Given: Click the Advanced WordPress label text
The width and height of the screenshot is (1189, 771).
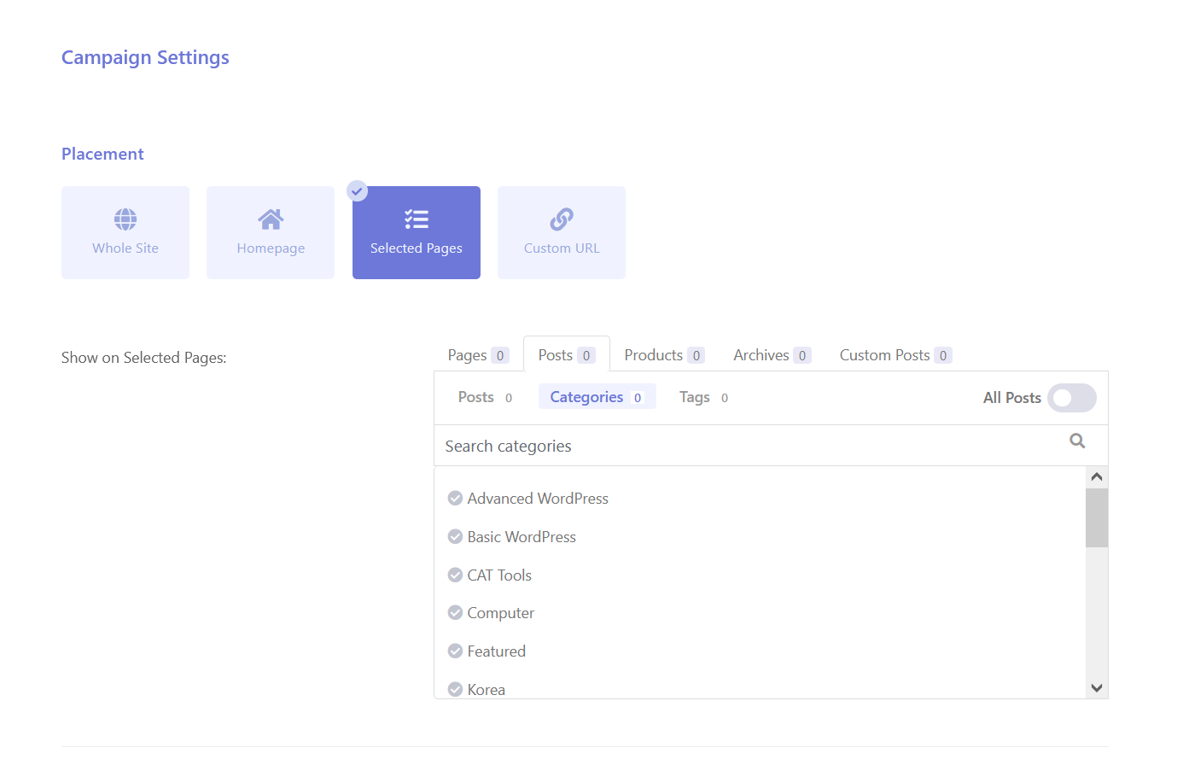Looking at the screenshot, I should click(538, 498).
